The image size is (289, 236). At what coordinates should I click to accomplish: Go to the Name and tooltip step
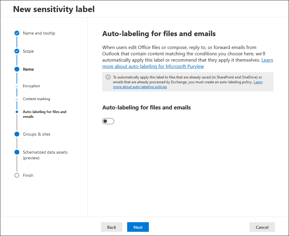click(39, 33)
